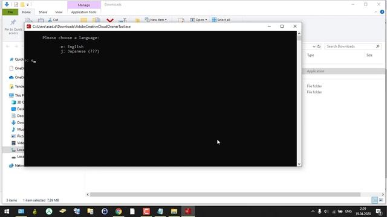
Task: Click the Rename icon in ribbon
Action: pyautogui.click(x=123, y=20)
